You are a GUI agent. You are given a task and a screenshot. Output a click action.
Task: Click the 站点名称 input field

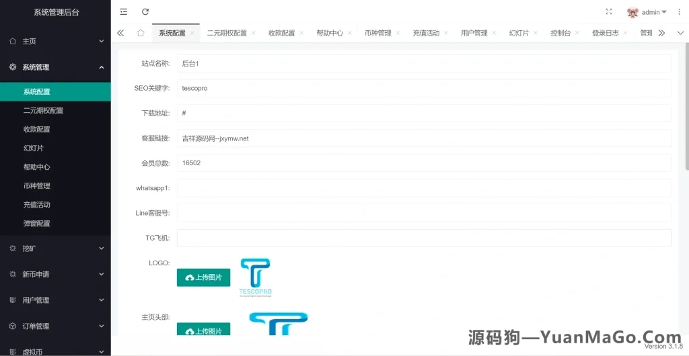point(424,63)
